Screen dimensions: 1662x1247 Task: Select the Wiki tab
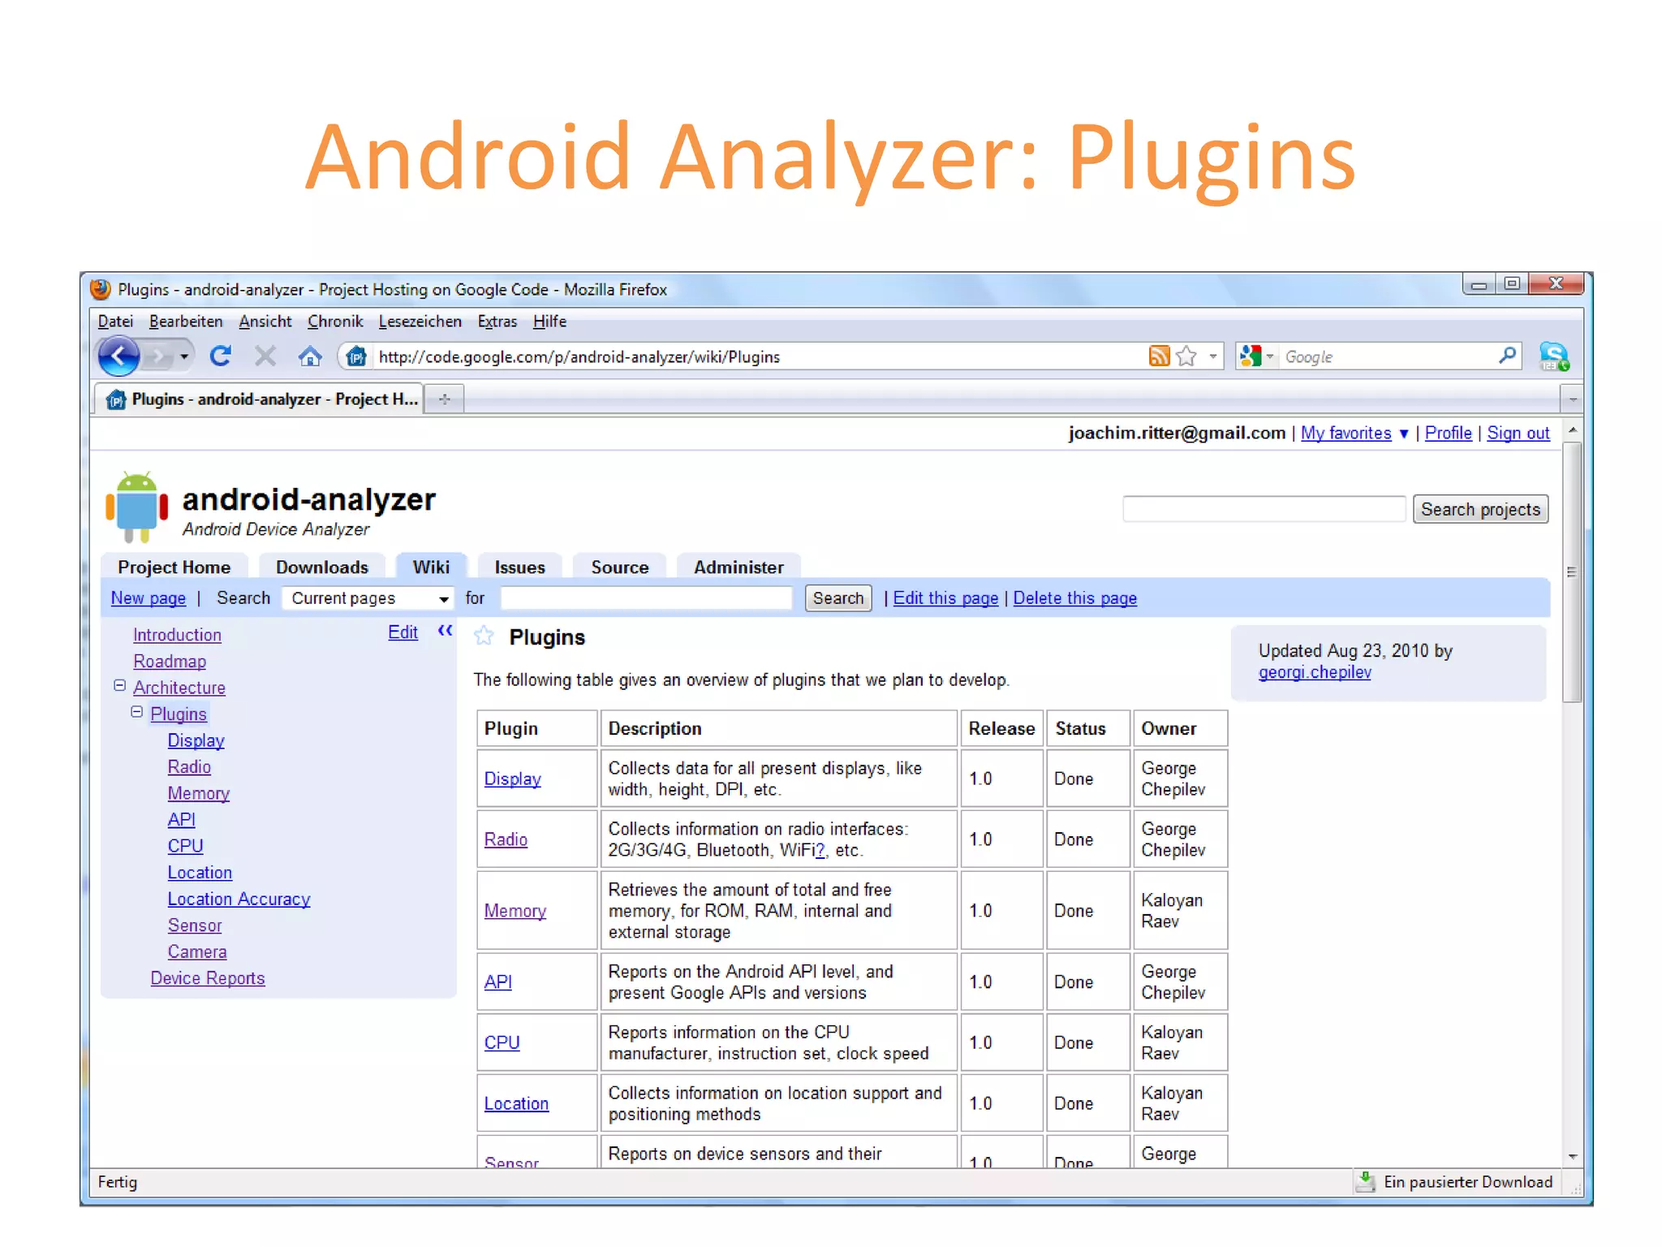click(431, 567)
